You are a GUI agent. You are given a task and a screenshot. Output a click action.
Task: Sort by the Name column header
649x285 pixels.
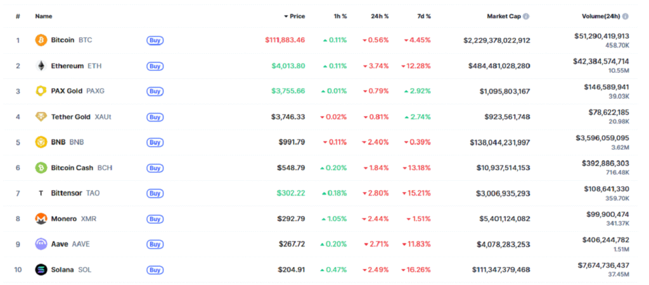[x=44, y=16]
